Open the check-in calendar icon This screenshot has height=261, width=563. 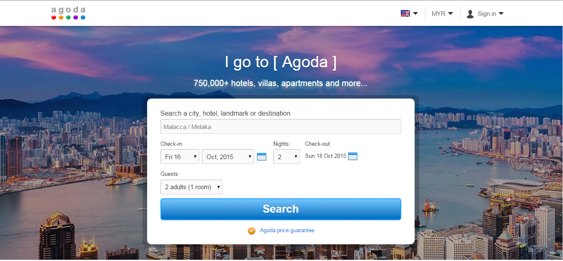pos(262,157)
